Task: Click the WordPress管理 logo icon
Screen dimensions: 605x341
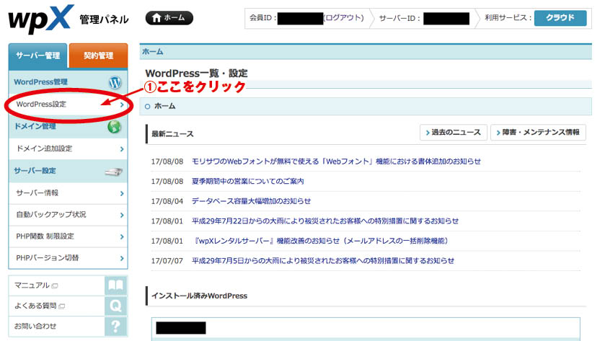Action: coord(114,83)
